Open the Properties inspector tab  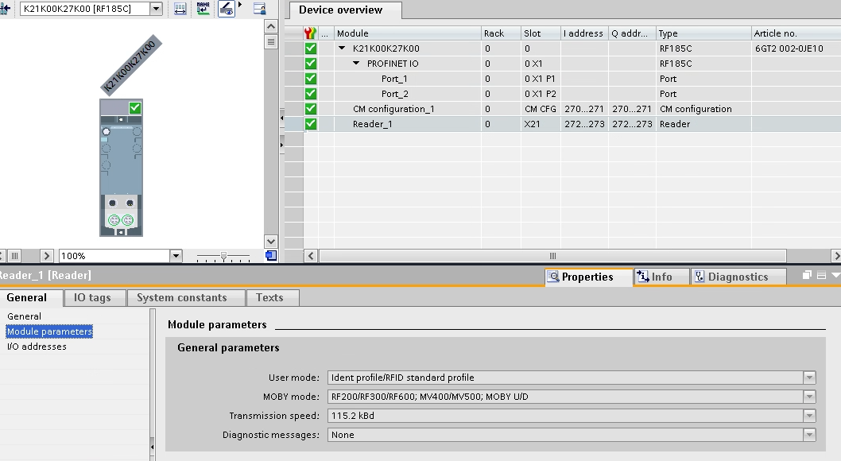click(588, 277)
